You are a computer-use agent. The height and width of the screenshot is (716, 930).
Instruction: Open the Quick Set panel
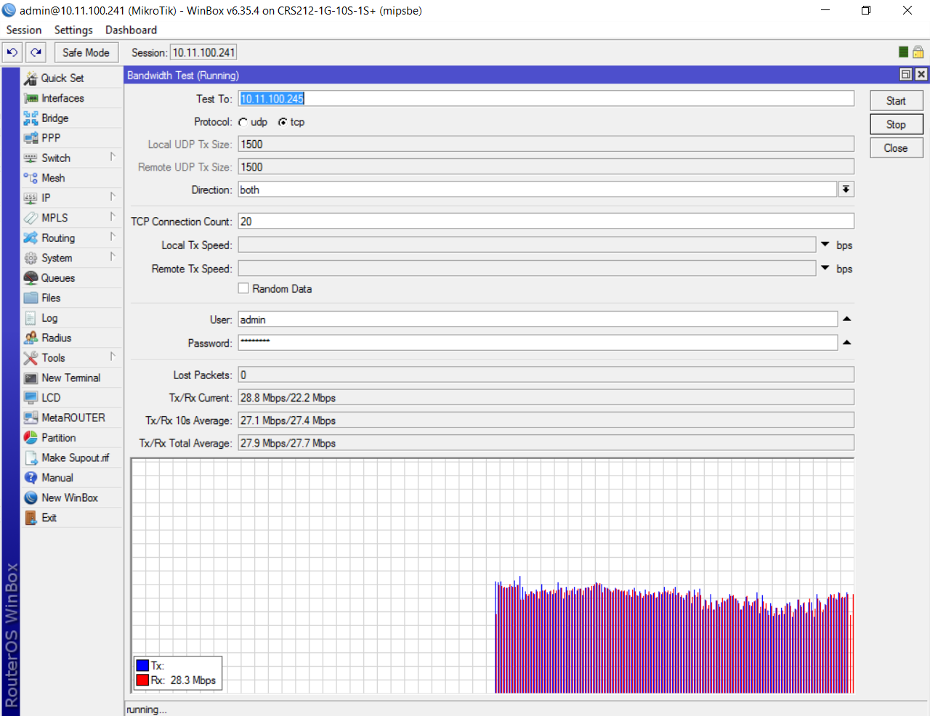click(x=62, y=78)
